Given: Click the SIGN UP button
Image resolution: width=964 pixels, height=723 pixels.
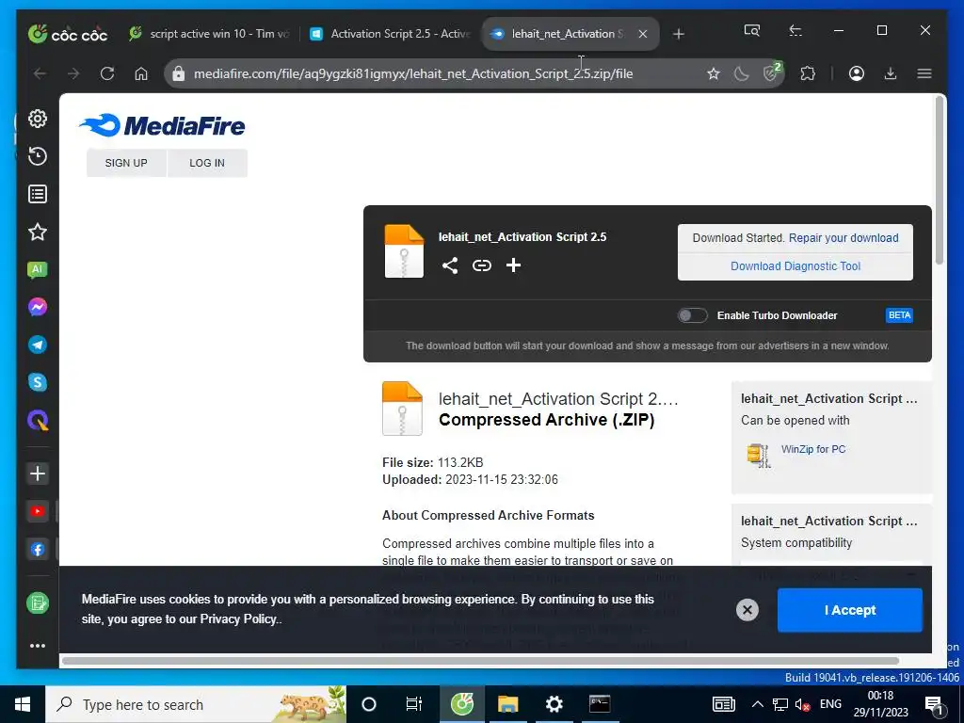Looking at the screenshot, I should tap(126, 163).
